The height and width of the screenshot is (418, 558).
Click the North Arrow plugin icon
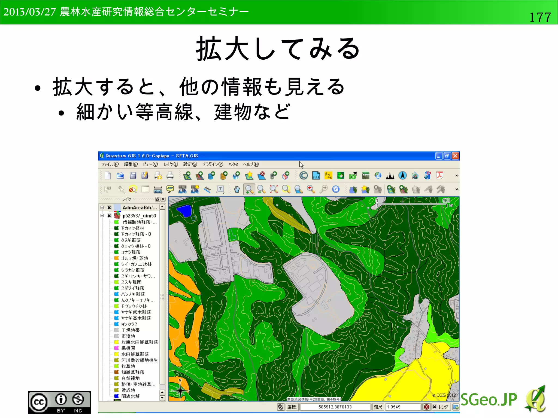click(402, 176)
